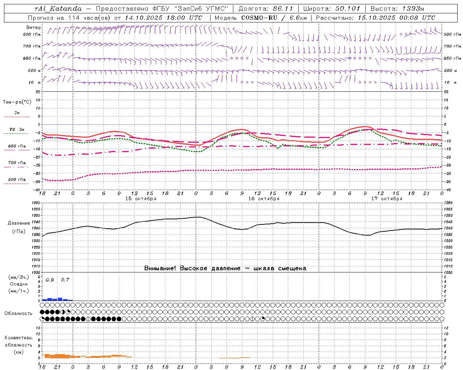Select the forecast start 14.10.2025 18:00 UTC
This screenshot has width=463, height=370.
pos(163,18)
